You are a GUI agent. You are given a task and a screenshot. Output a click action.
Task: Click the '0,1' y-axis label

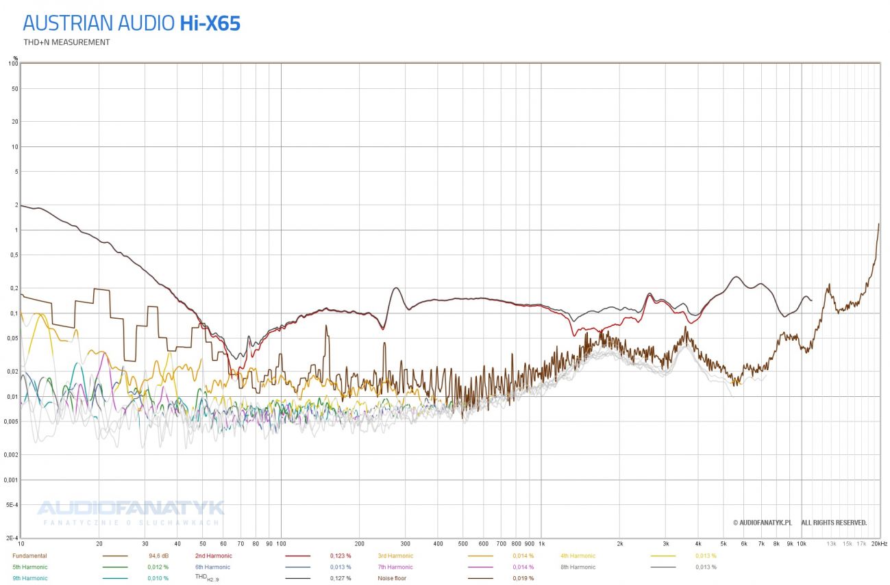pos(13,313)
